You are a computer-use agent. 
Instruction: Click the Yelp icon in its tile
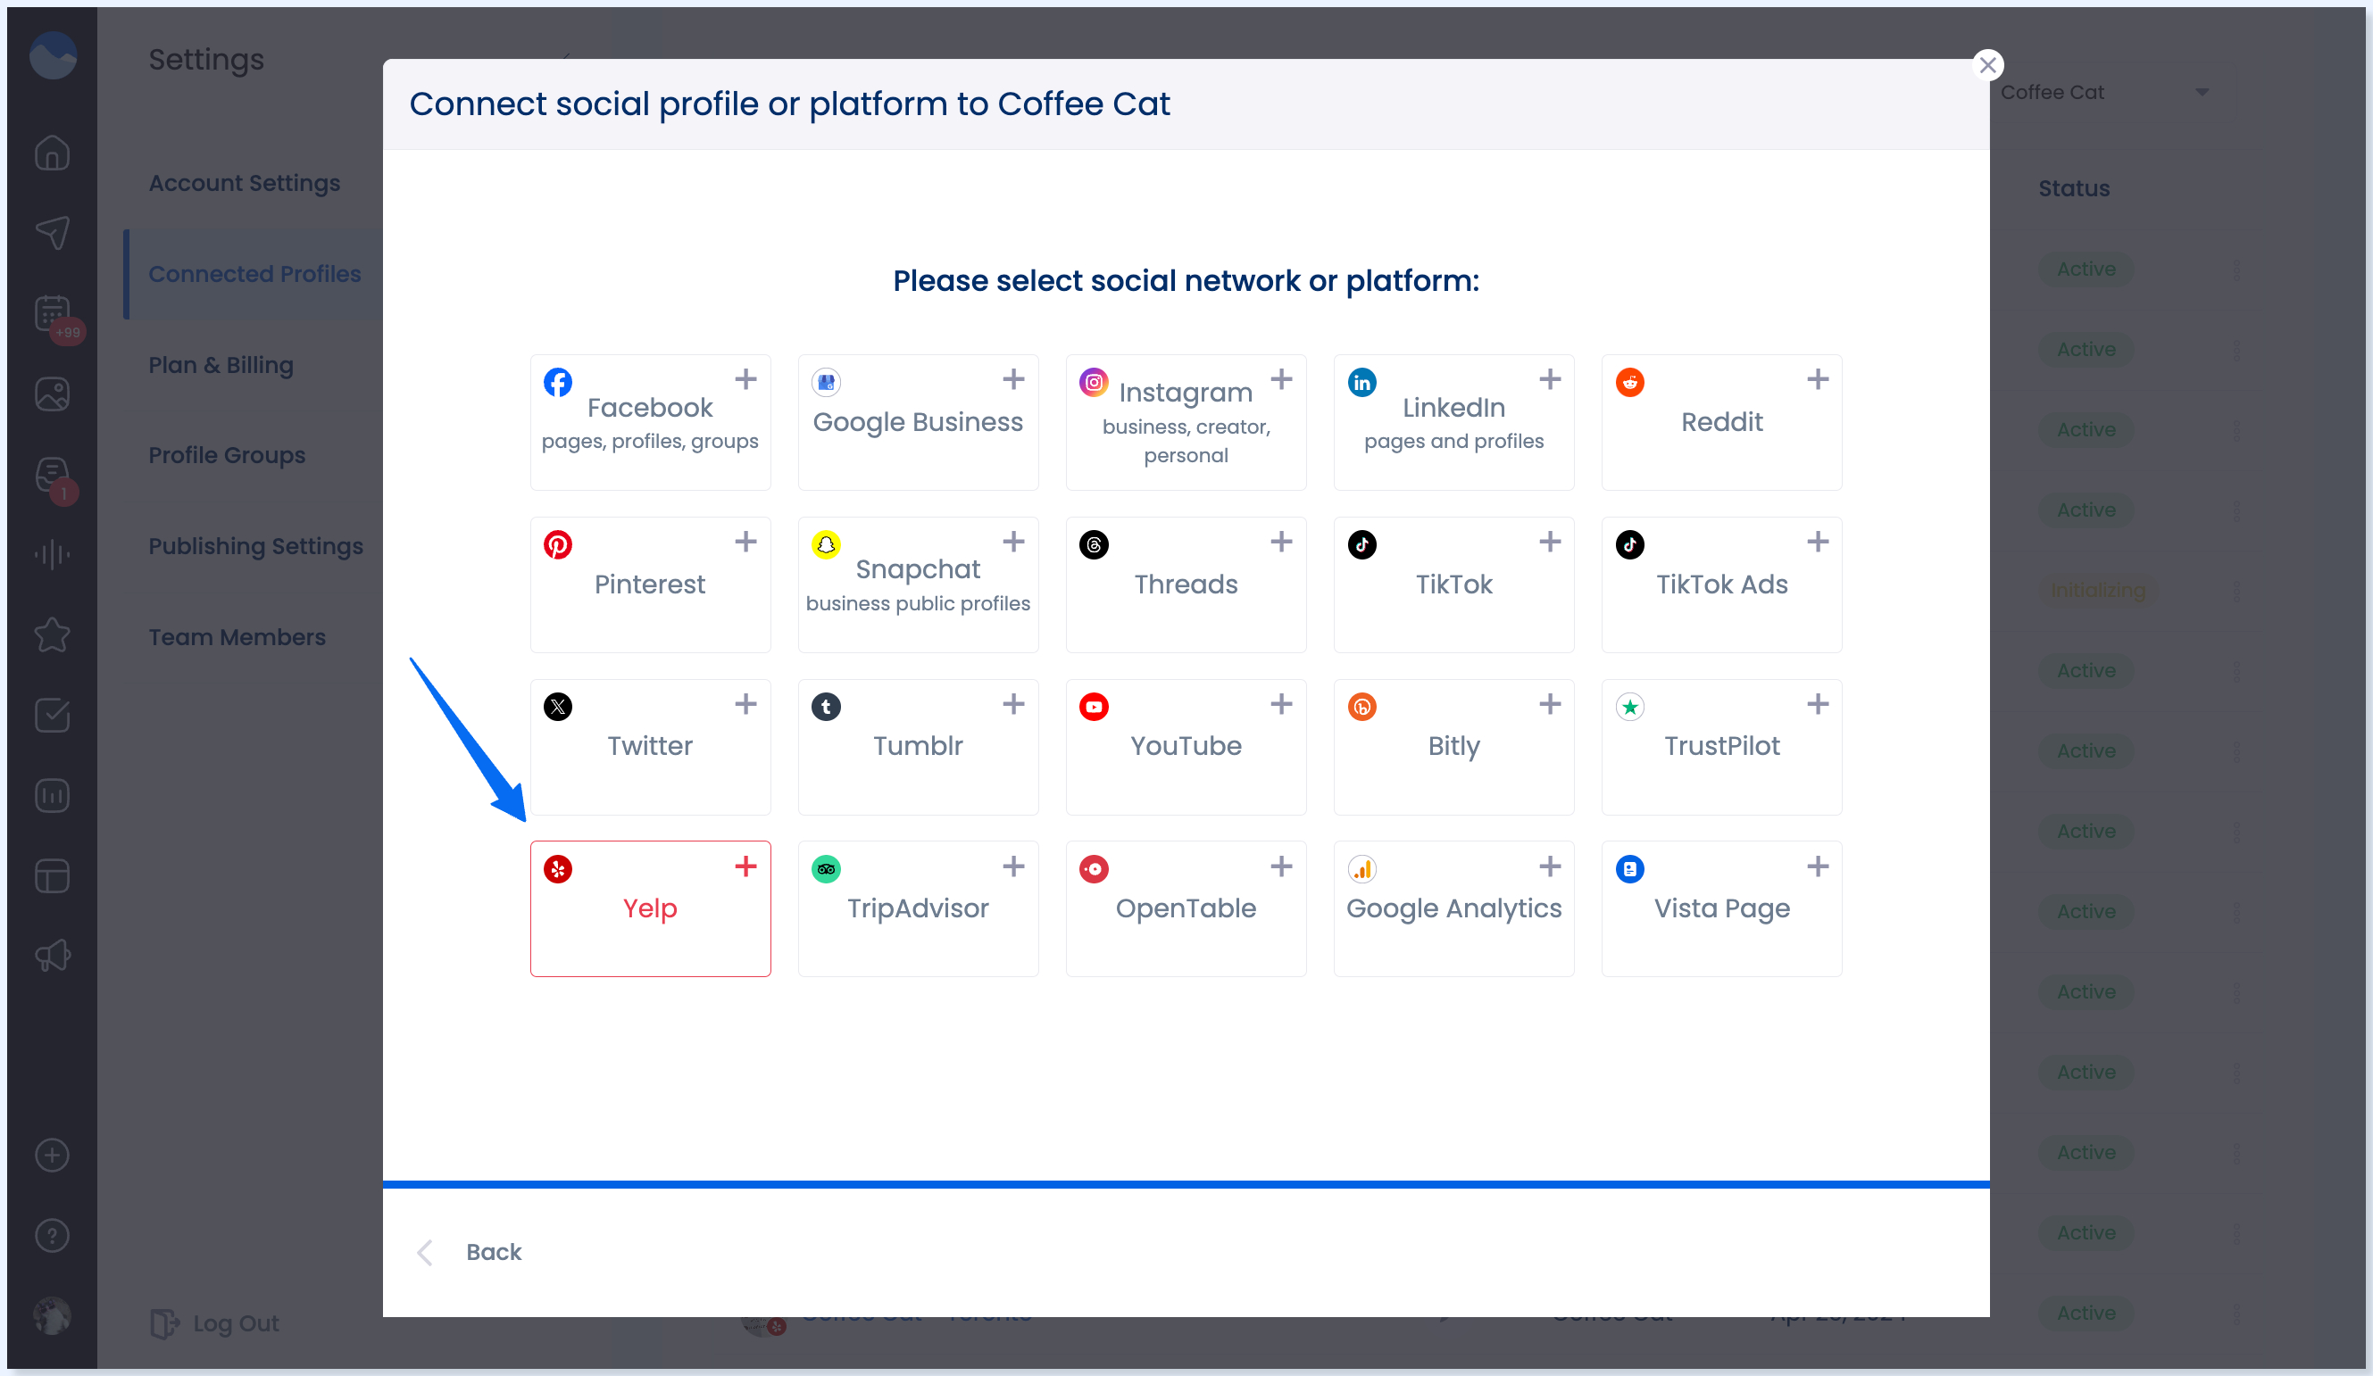[x=557, y=867]
